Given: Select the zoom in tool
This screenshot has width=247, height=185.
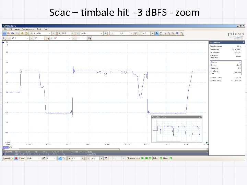Looking at the screenshot, I should (169, 33).
